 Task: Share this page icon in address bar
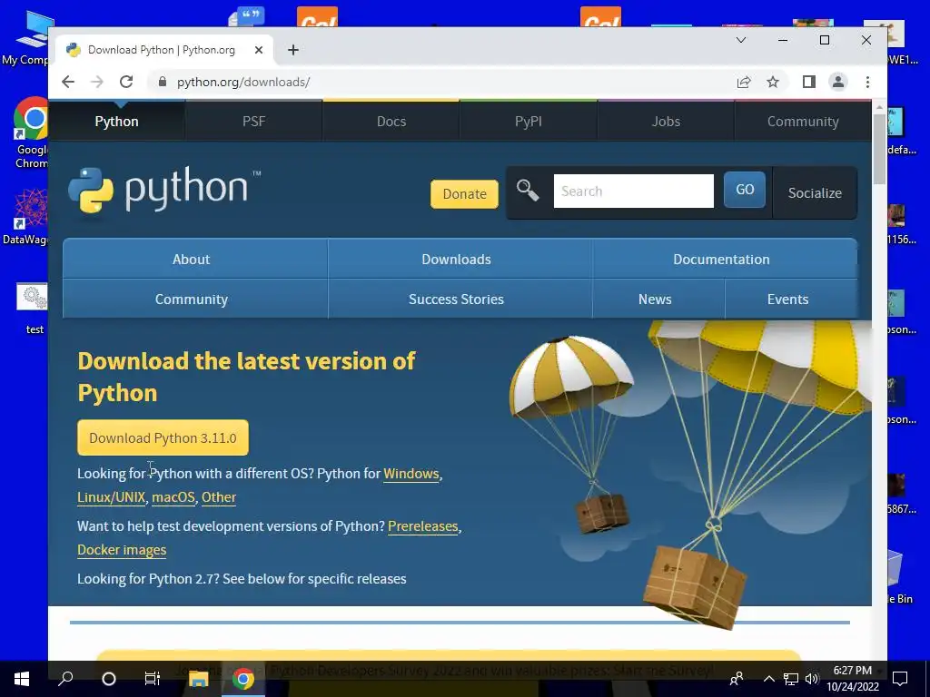pyautogui.click(x=744, y=82)
